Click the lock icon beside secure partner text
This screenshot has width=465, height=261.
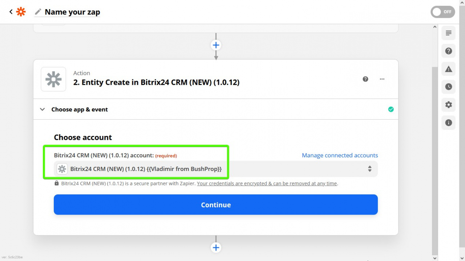coord(57,183)
